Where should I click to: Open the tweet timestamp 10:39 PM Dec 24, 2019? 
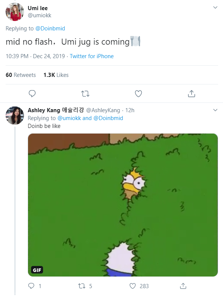[x=35, y=56]
